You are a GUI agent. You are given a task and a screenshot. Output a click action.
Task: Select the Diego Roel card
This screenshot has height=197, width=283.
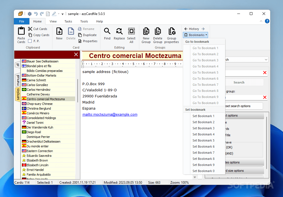[x=35, y=132]
